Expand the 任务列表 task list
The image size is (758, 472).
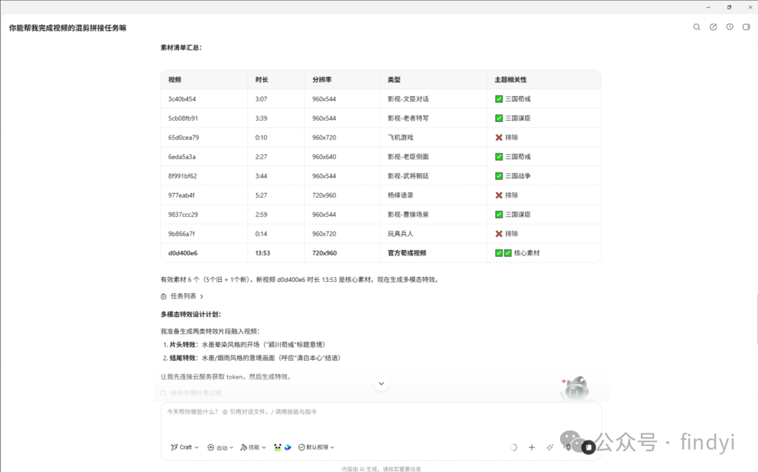click(x=182, y=296)
